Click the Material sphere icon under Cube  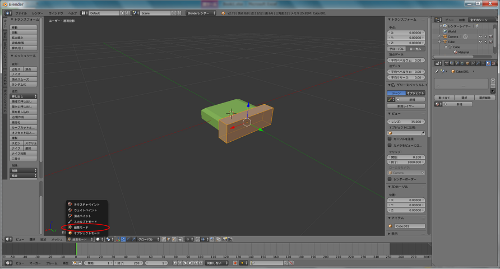455,52
